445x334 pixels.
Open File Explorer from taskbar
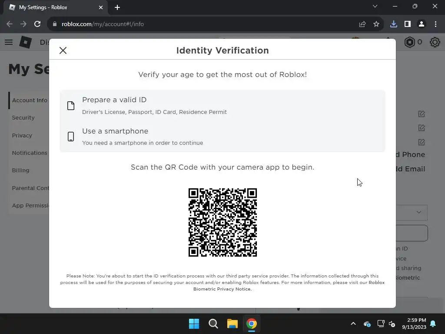[232, 324]
